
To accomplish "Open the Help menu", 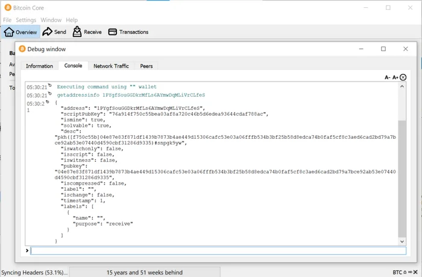I will [72, 20].
